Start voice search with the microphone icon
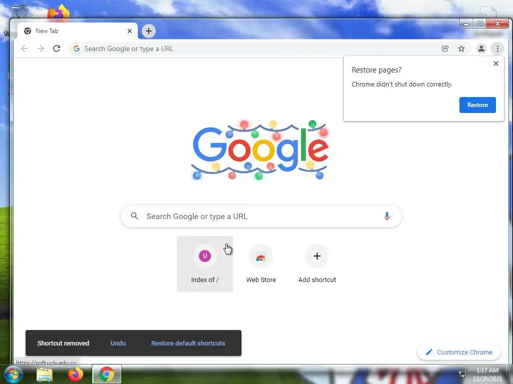The width and height of the screenshot is (513, 384). [387, 216]
